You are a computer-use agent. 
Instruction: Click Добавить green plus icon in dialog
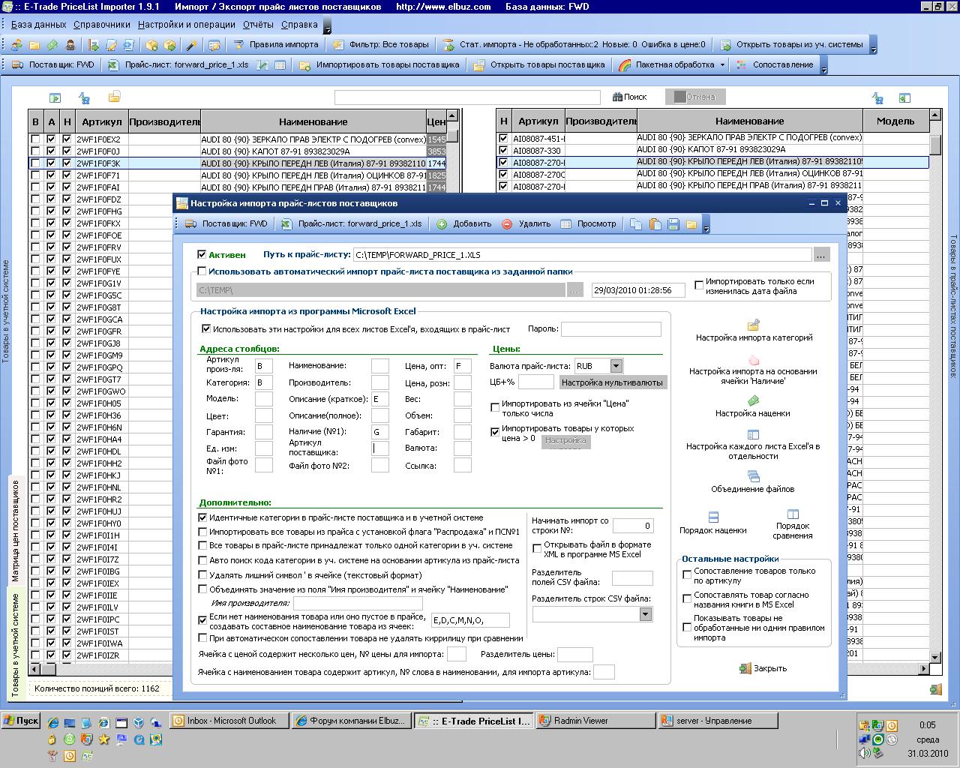[x=442, y=224]
